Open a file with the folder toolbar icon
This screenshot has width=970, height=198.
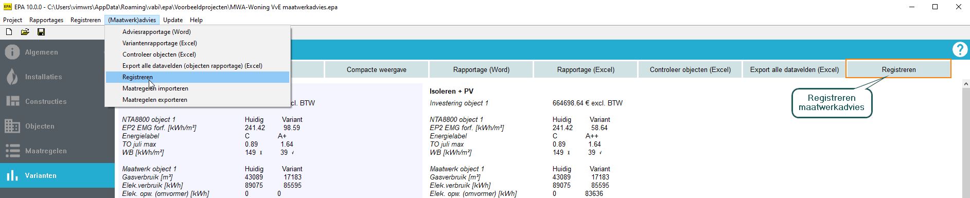(x=25, y=32)
